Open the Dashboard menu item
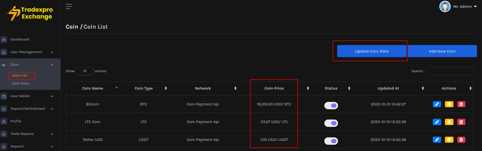This screenshot has height=151, width=482. pyautogui.click(x=20, y=40)
